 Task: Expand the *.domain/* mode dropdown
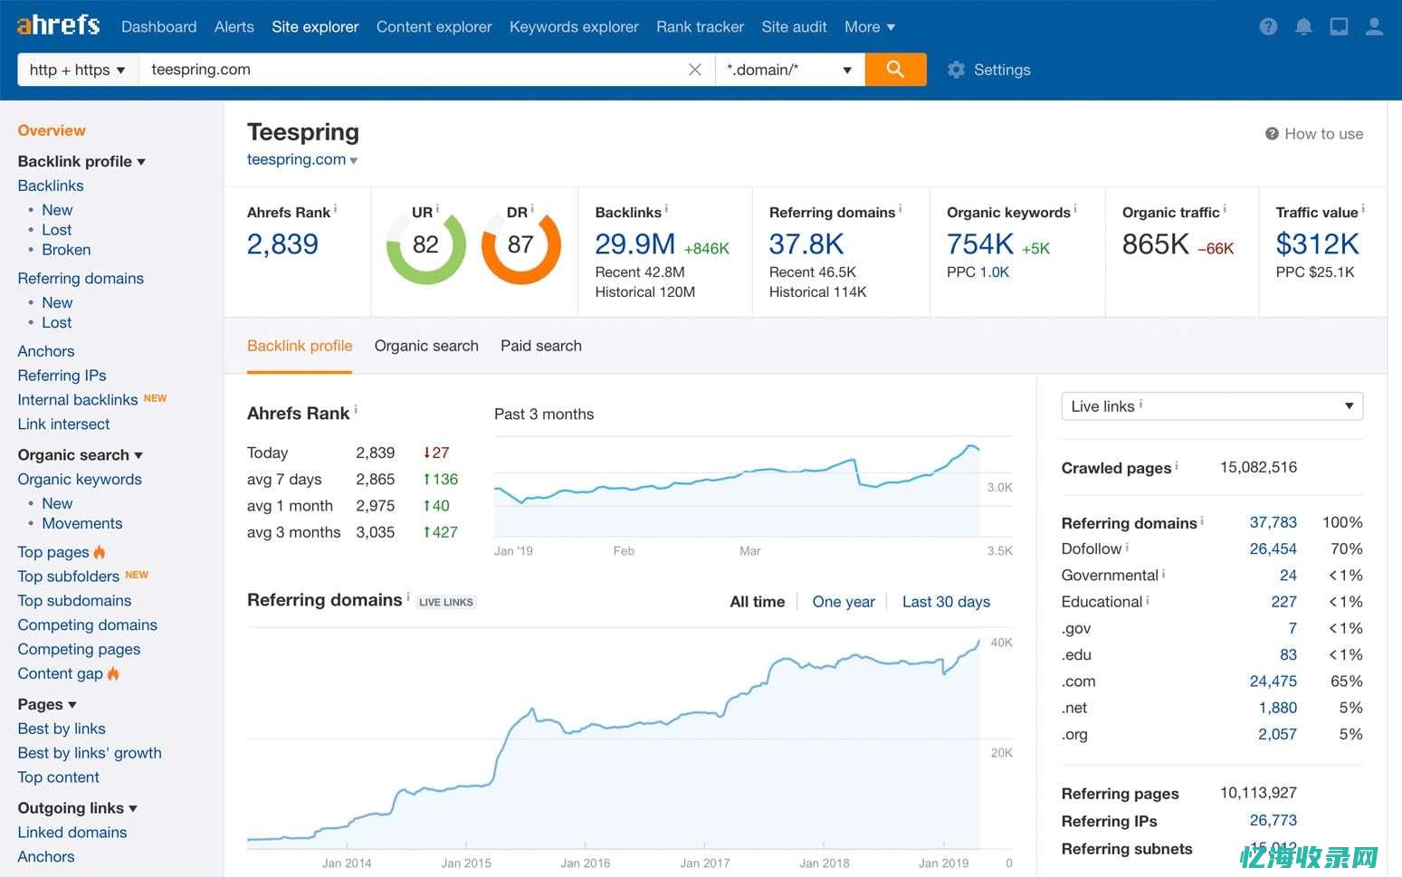[788, 70]
